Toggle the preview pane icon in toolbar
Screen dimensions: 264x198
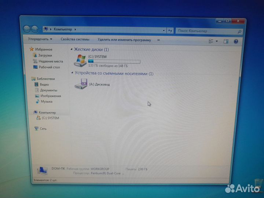tap(226, 41)
